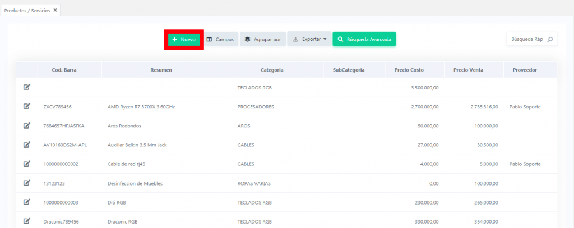Open the Exportar dropdown menu
This screenshot has height=228, width=574.
click(x=310, y=39)
